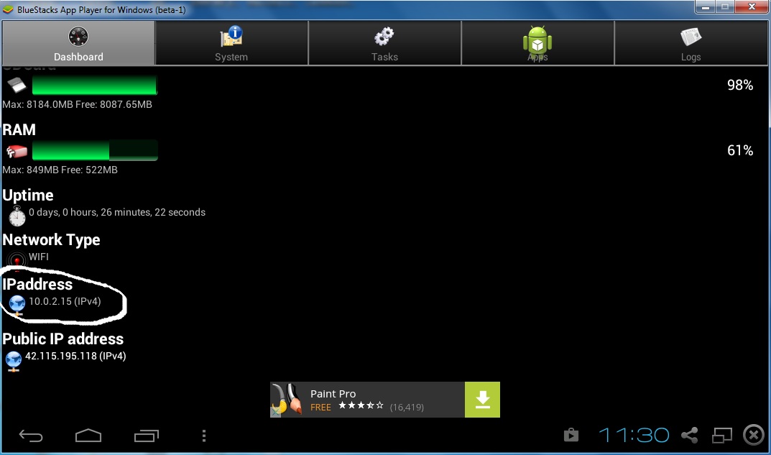Switch to the System tab
This screenshot has width=771, height=455.
click(231, 43)
